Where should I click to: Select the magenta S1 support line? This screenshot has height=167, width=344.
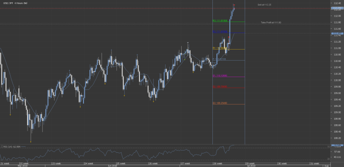click(x=228, y=77)
